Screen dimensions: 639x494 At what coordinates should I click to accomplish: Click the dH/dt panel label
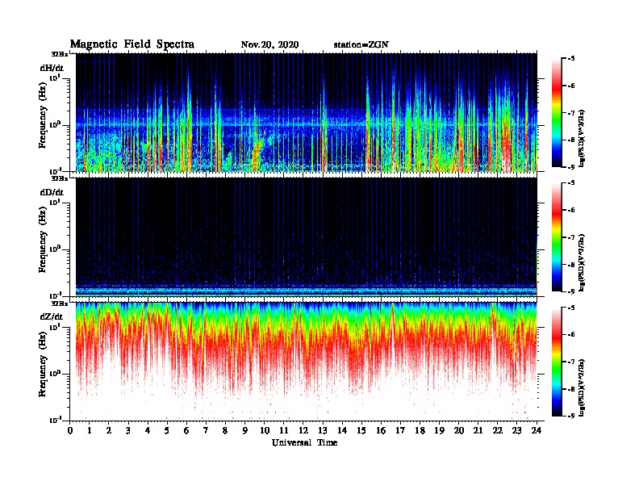coord(52,69)
